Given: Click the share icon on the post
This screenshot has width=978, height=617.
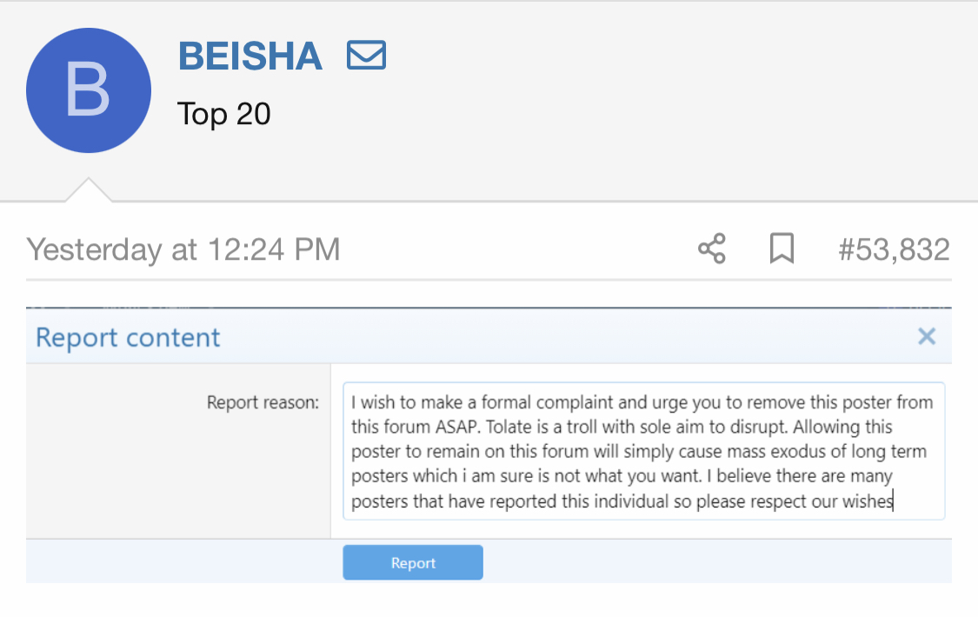Looking at the screenshot, I should 711,250.
